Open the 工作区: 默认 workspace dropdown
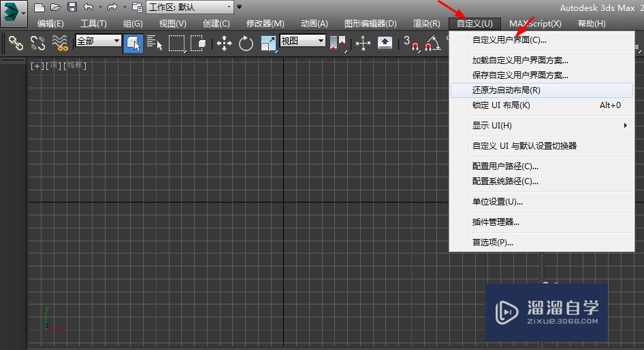 [x=190, y=7]
